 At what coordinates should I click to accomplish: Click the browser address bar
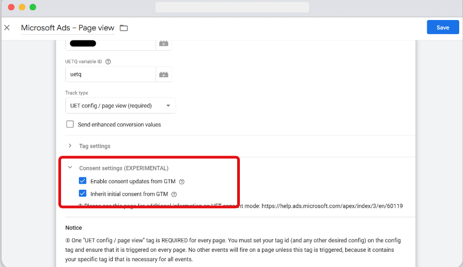pyautogui.click(x=232, y=7)
